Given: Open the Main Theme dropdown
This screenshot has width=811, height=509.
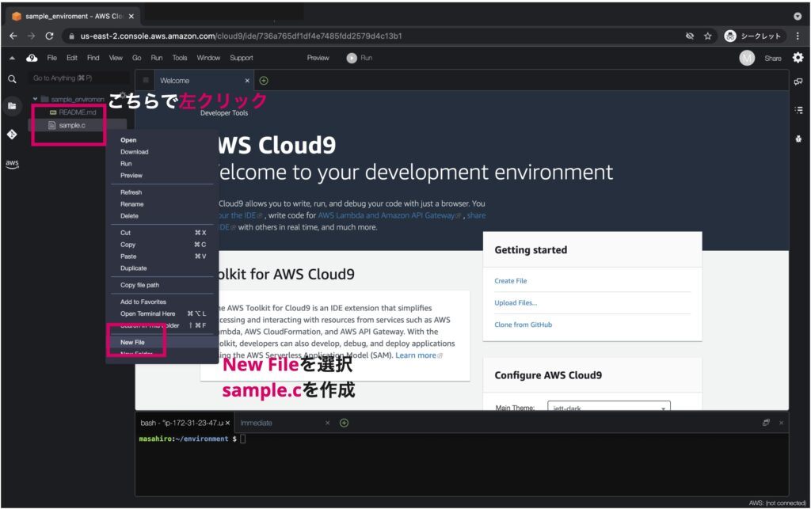Looking at the screenshot, I should tap(609, 407).
